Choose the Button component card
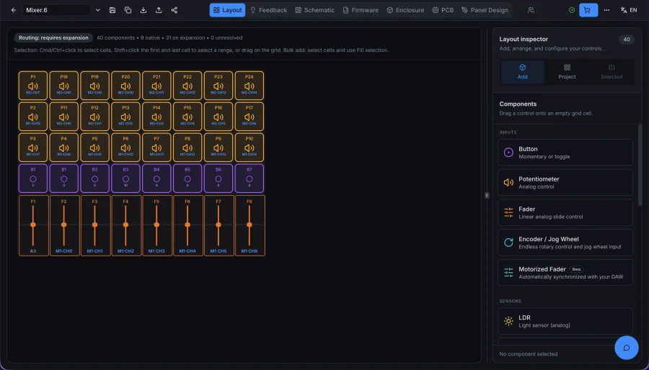This screenshot has height=370, width=649. pyautogui.click(x=565, y=153)
